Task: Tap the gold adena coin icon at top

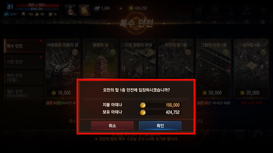Action: pyautogui.click(x=131, y=8)
